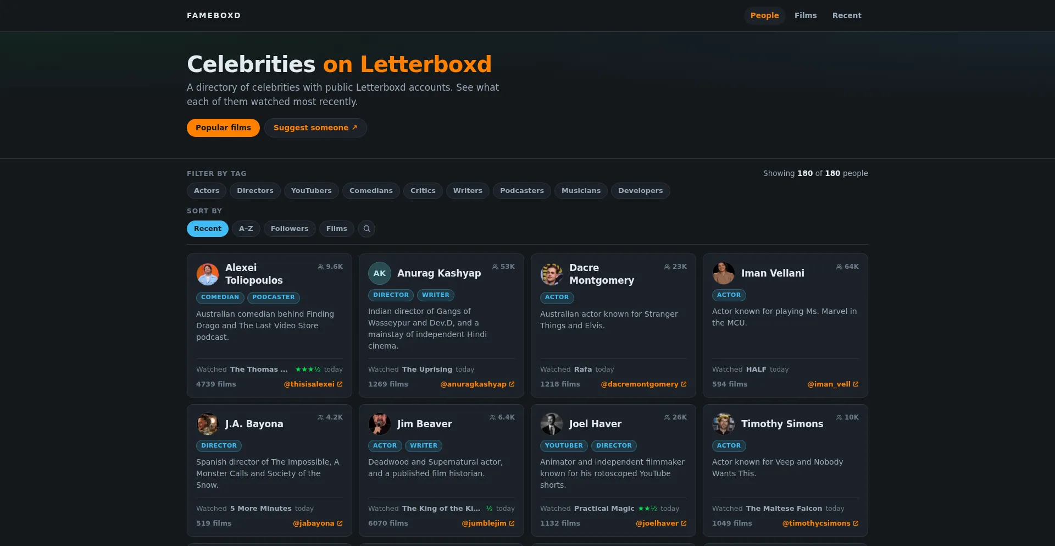This screenshot has width=1055, height=546.
Task: Click the followers icon showing 10K
Action: 839,417
